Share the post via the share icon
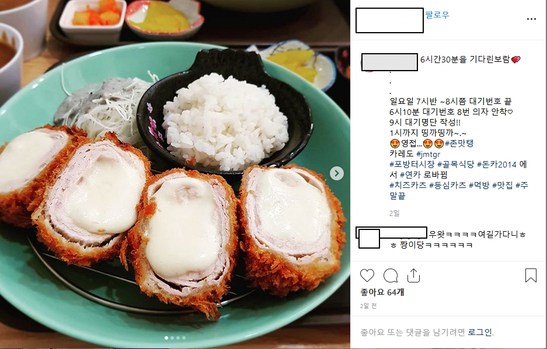Viewport: 547px width, 349px height. point(413,275)
